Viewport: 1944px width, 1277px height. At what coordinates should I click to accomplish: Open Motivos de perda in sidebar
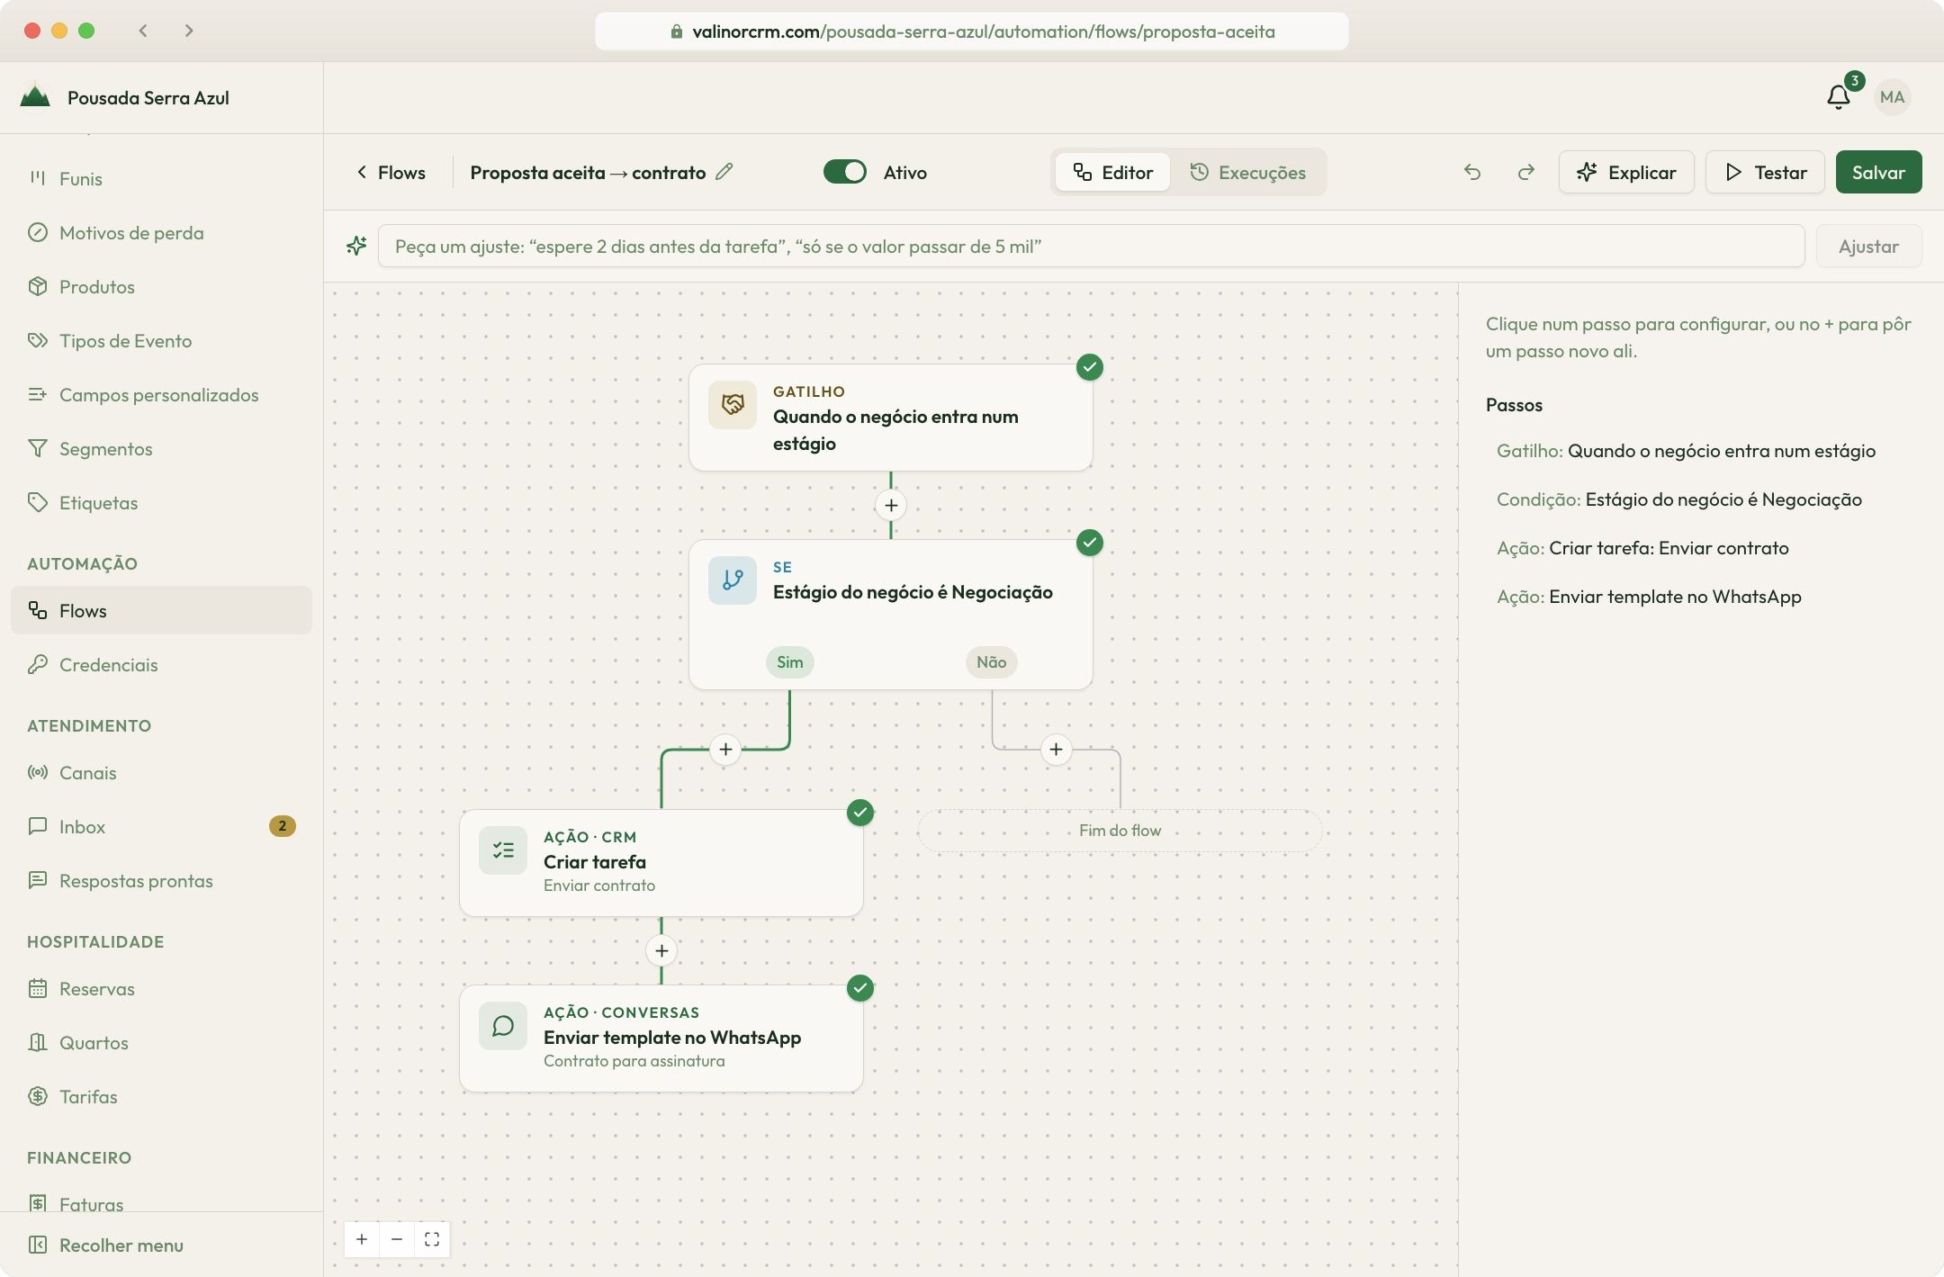pos(161,232)
